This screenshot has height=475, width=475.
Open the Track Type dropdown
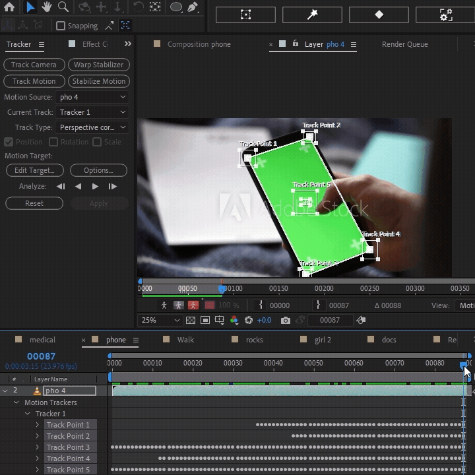[x=92, y=127]
